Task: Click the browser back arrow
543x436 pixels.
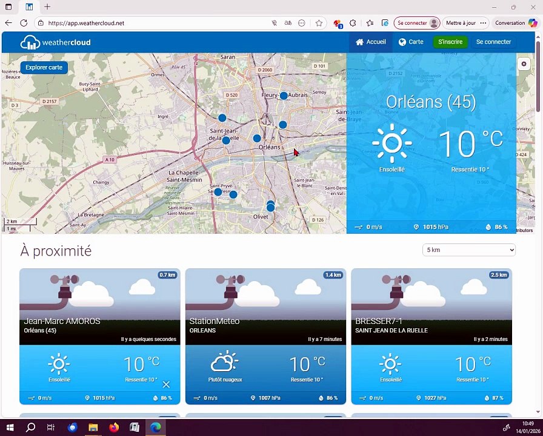Action: pos(8,23)
